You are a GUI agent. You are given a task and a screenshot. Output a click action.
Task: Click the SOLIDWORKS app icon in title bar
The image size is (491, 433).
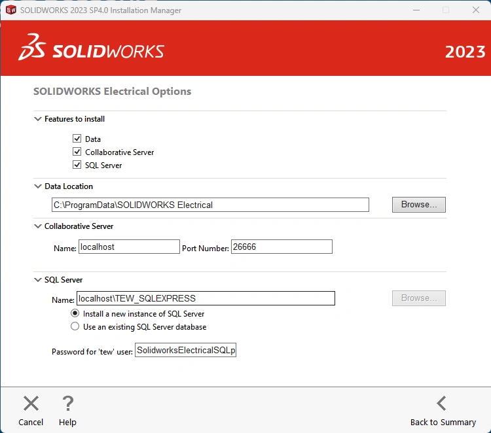click(11, 10)
